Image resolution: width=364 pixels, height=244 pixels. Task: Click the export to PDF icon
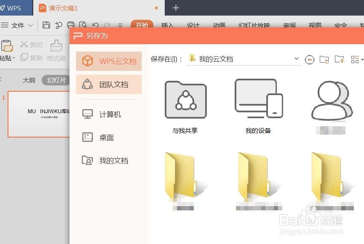click(x=58, y=25)
